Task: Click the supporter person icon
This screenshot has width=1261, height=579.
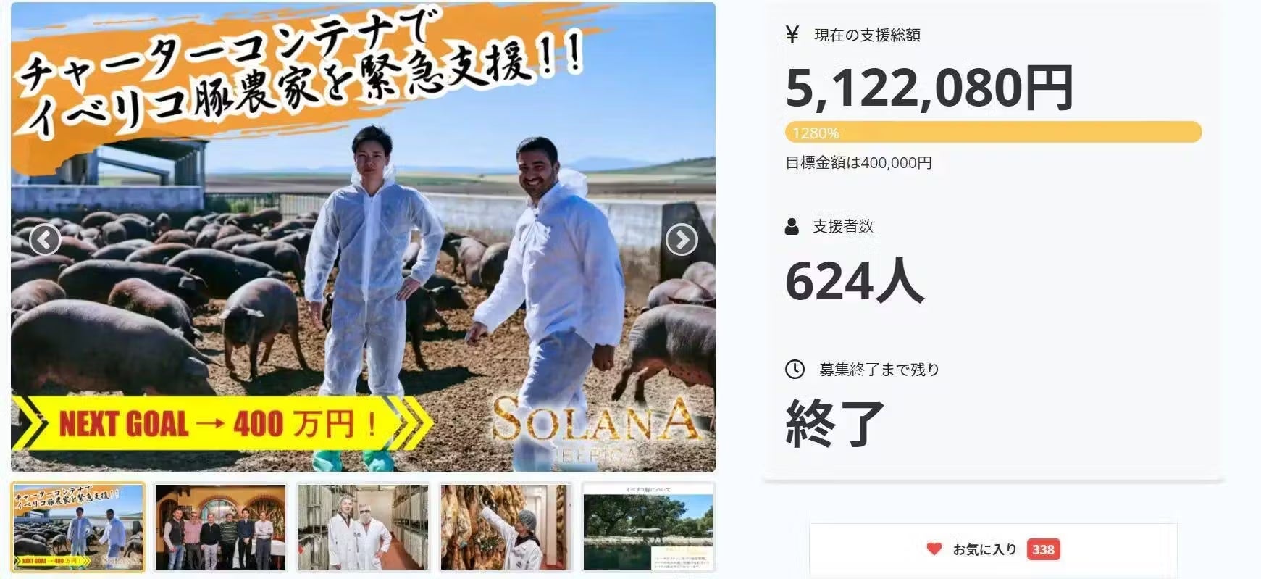Action: 792,226
